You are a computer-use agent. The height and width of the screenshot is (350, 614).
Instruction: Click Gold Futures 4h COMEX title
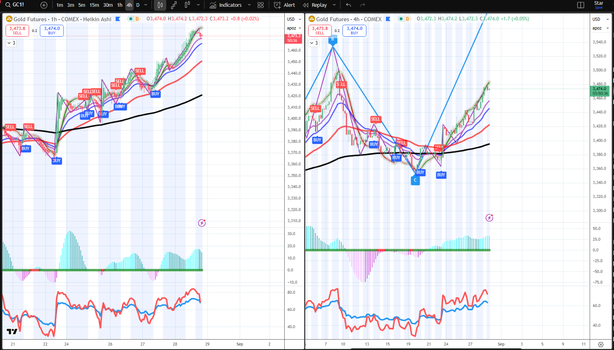point(349,19)
